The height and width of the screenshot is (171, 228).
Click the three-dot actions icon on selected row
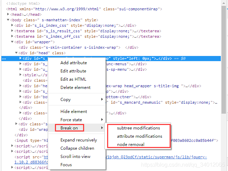pyautogui.click(x=4, y=59)
